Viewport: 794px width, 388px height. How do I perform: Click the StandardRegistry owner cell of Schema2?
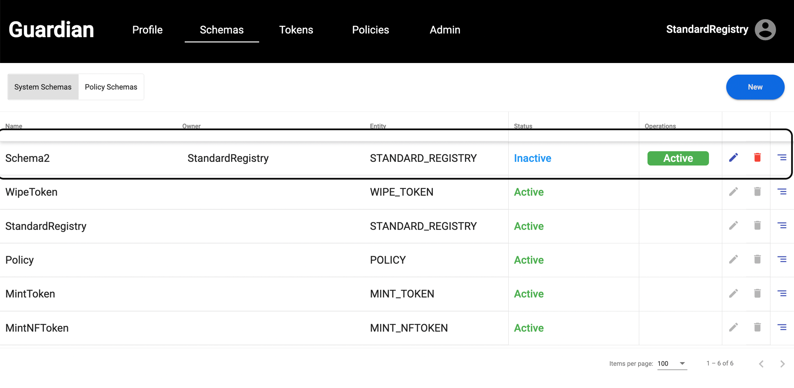coord(228,158)
